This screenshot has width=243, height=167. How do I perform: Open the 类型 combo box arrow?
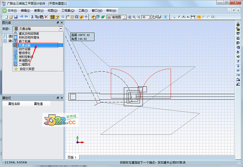tap(61, 28)
